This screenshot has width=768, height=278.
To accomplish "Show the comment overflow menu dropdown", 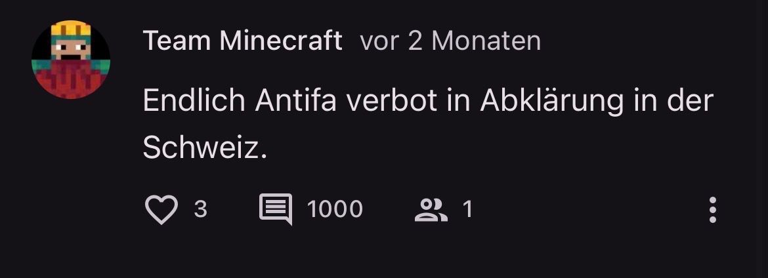I will (713, 210).
